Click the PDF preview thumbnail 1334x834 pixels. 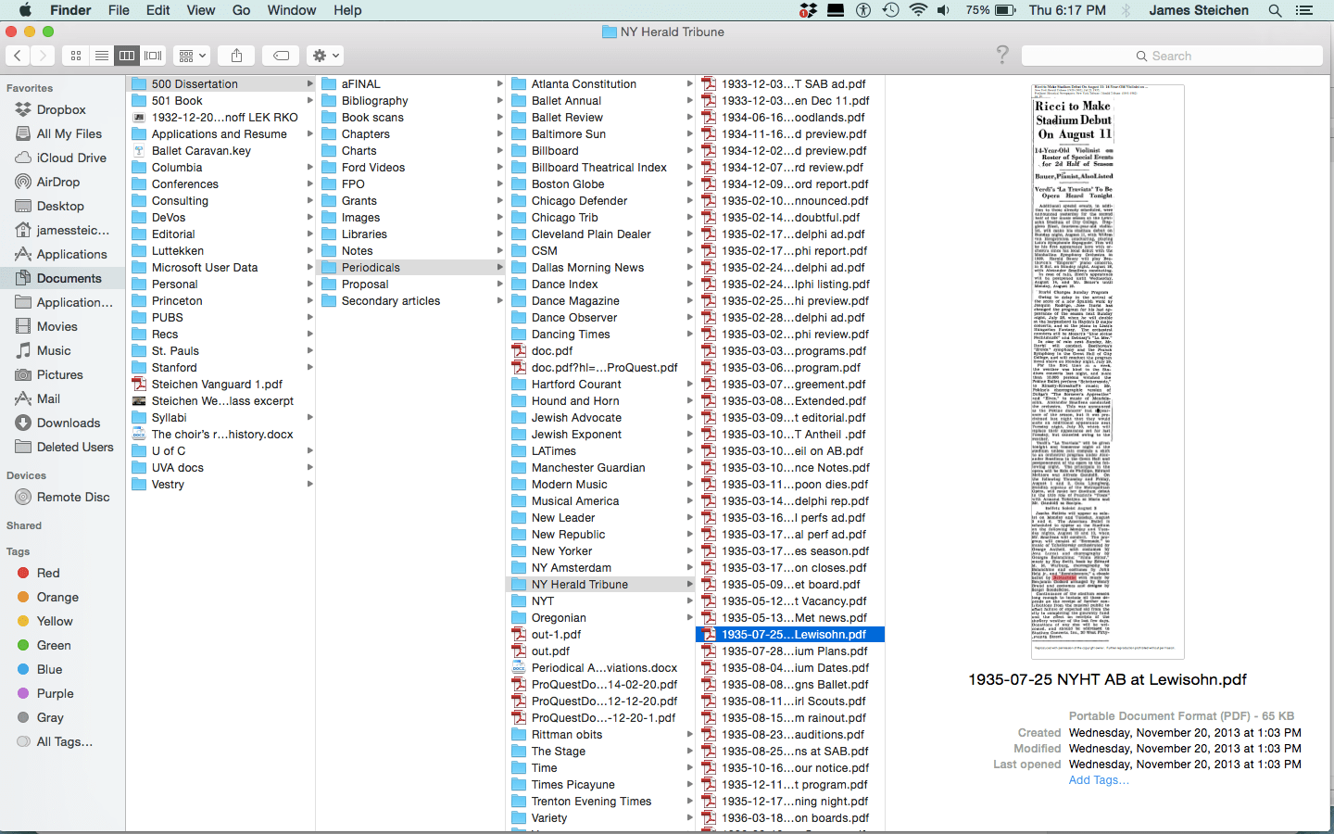click(x=1107, y=372)
